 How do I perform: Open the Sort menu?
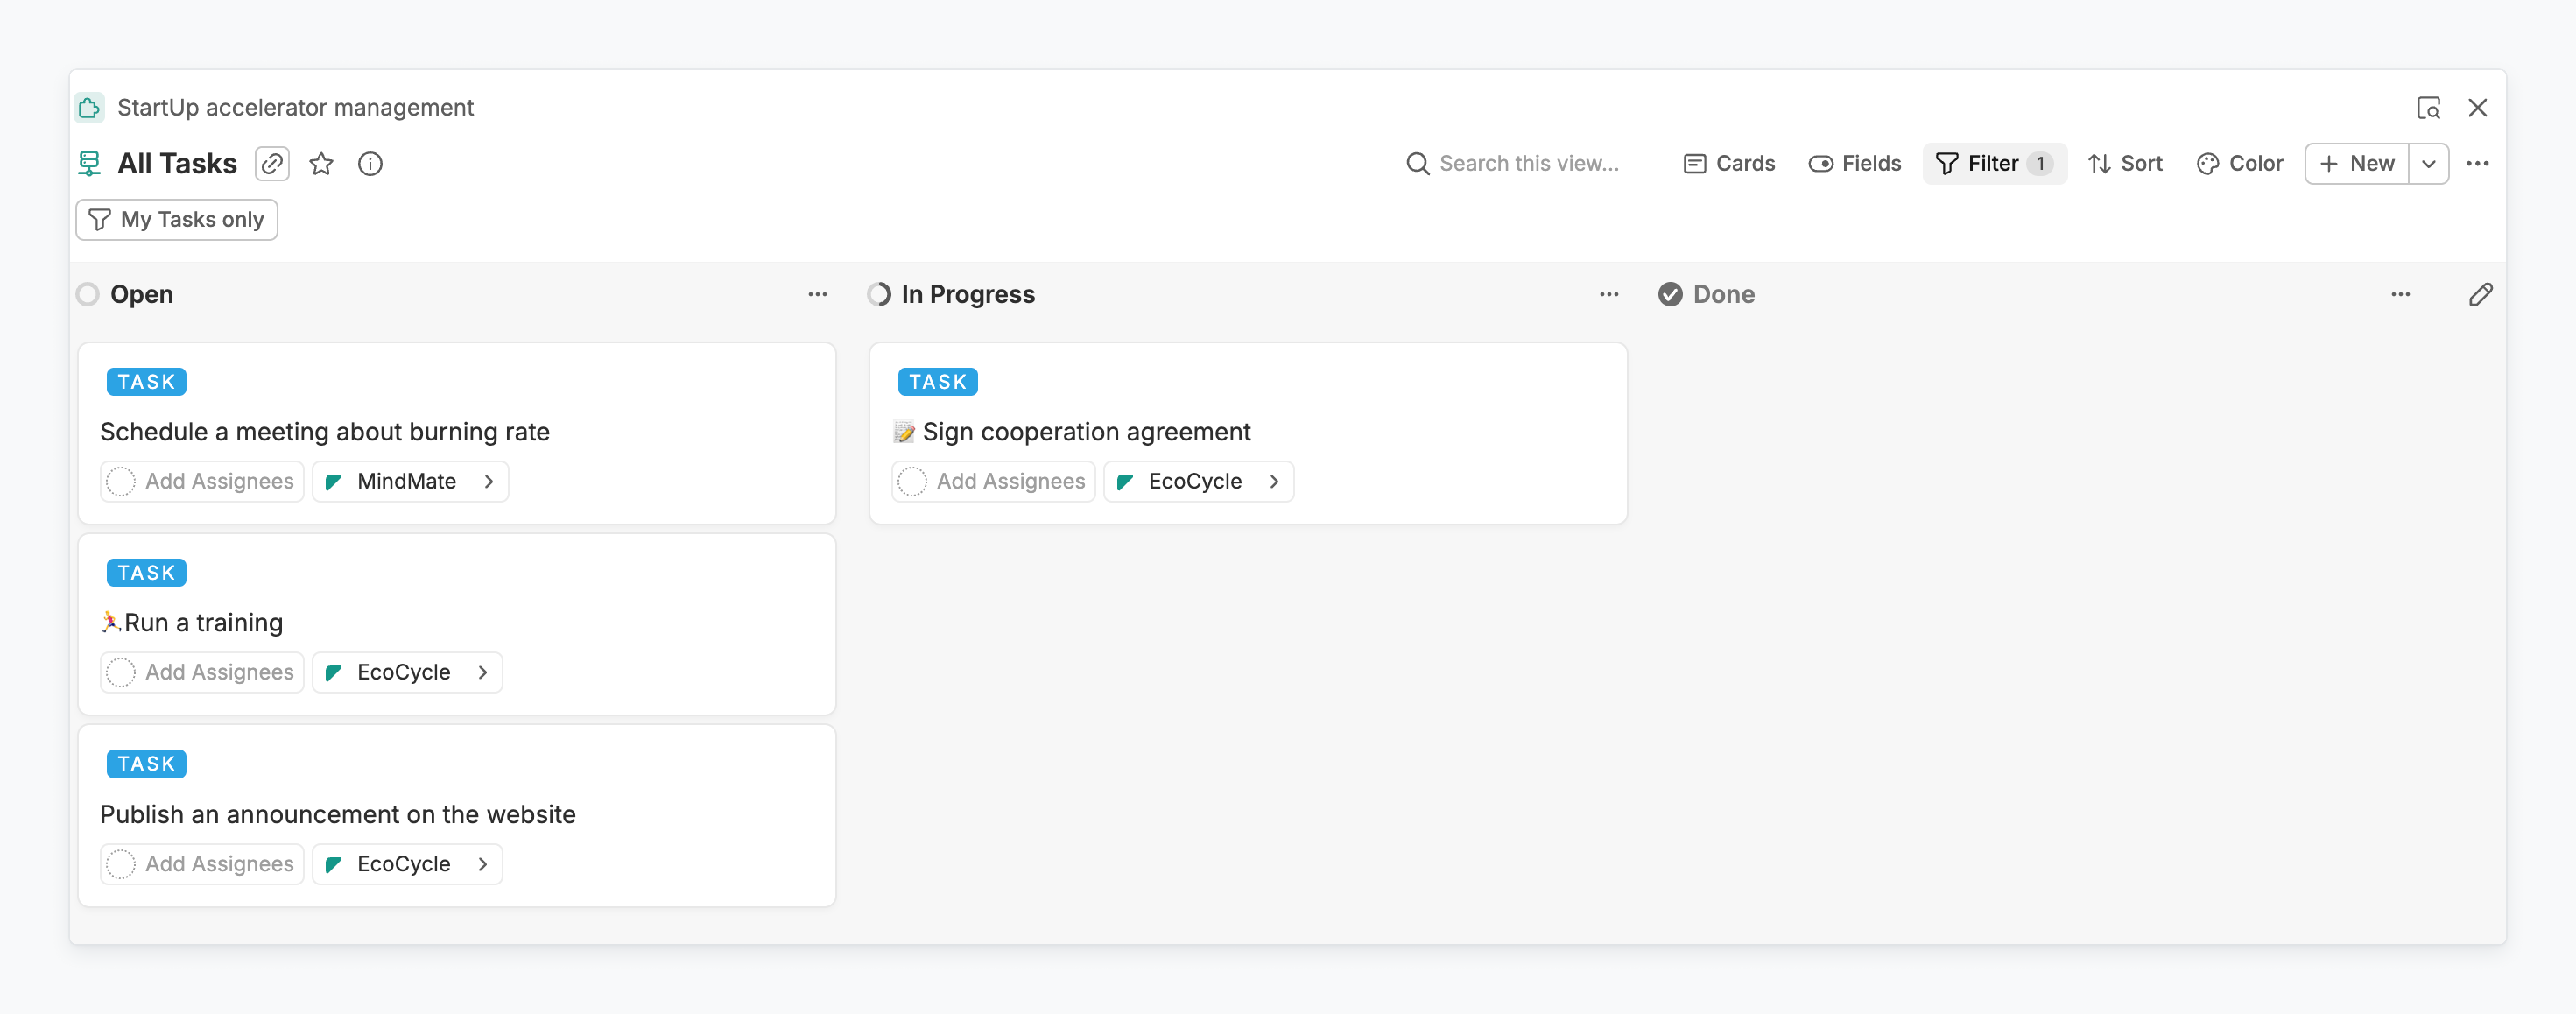(x=2125, y=164)
